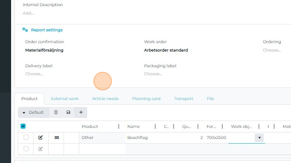This screenshot has width=291, height=163.
Task: Check the empty second row checkbox
Action: tap(26, 149)
